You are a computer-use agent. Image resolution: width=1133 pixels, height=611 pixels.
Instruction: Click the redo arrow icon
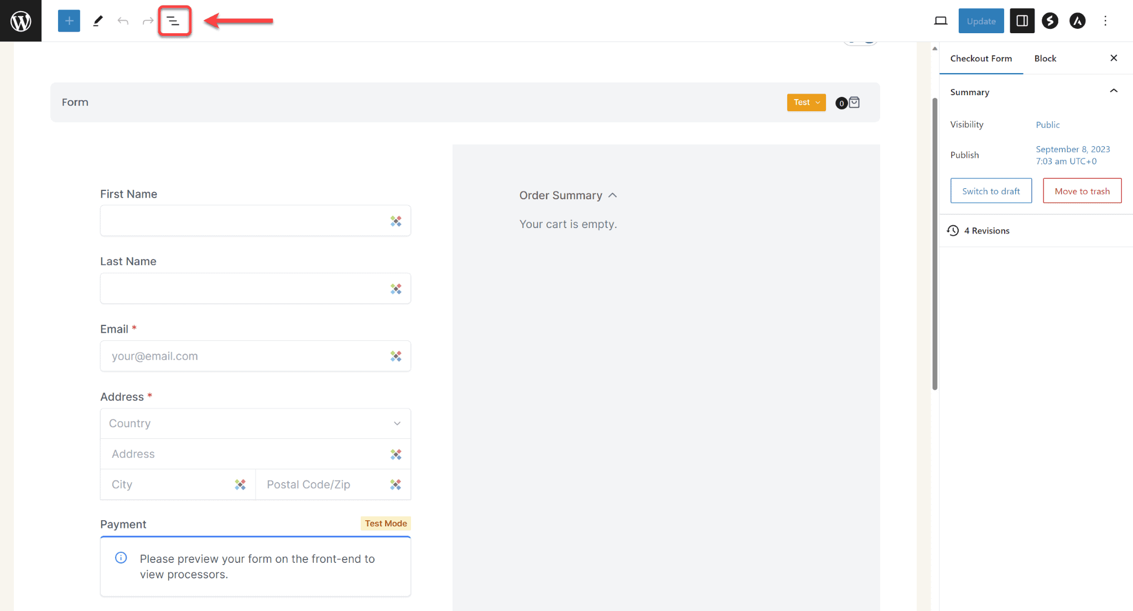(148, 20)
